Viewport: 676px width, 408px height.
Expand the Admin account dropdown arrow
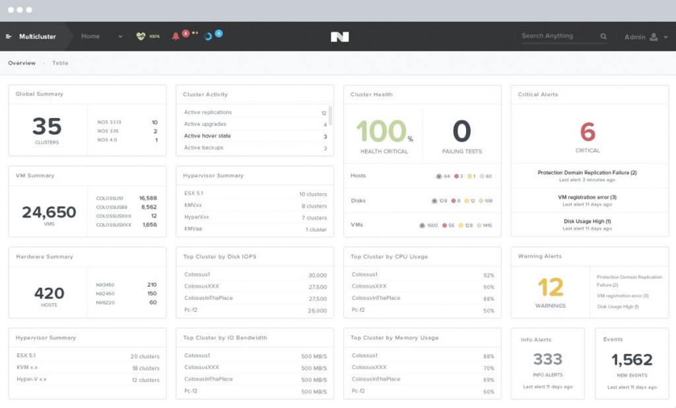665,37
